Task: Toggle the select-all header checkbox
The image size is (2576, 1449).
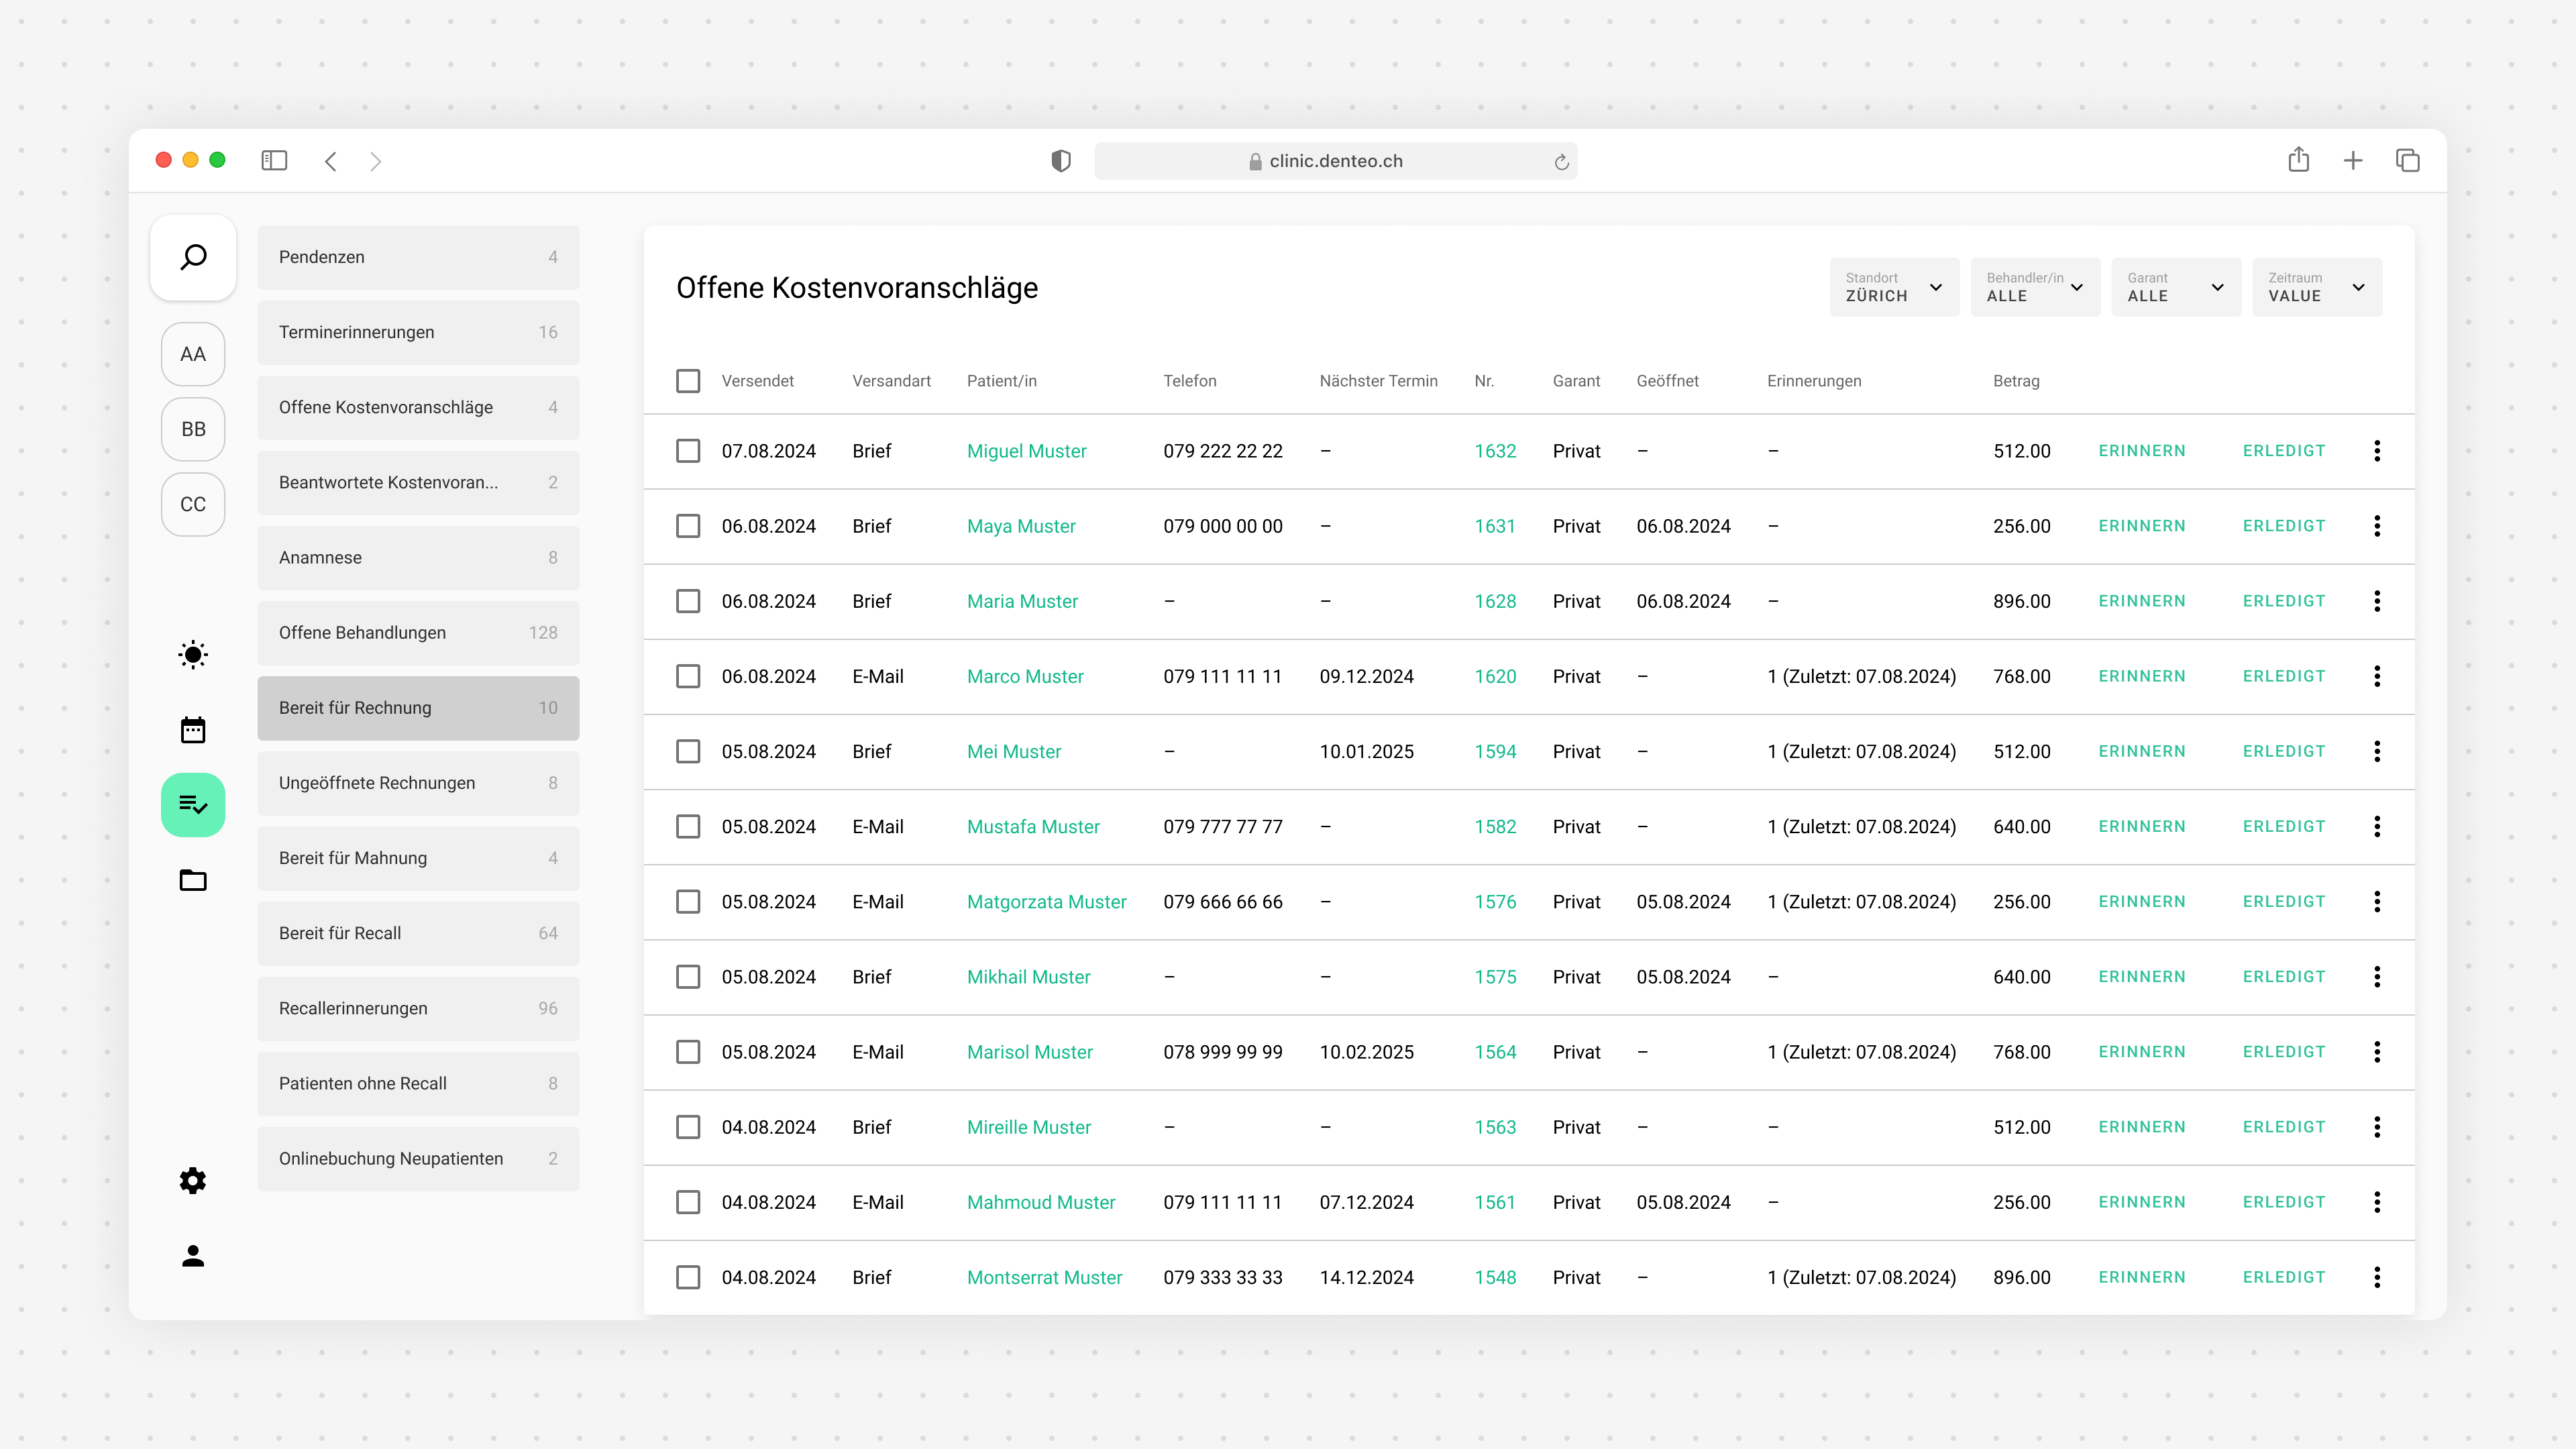Action: tap(688, 381)
